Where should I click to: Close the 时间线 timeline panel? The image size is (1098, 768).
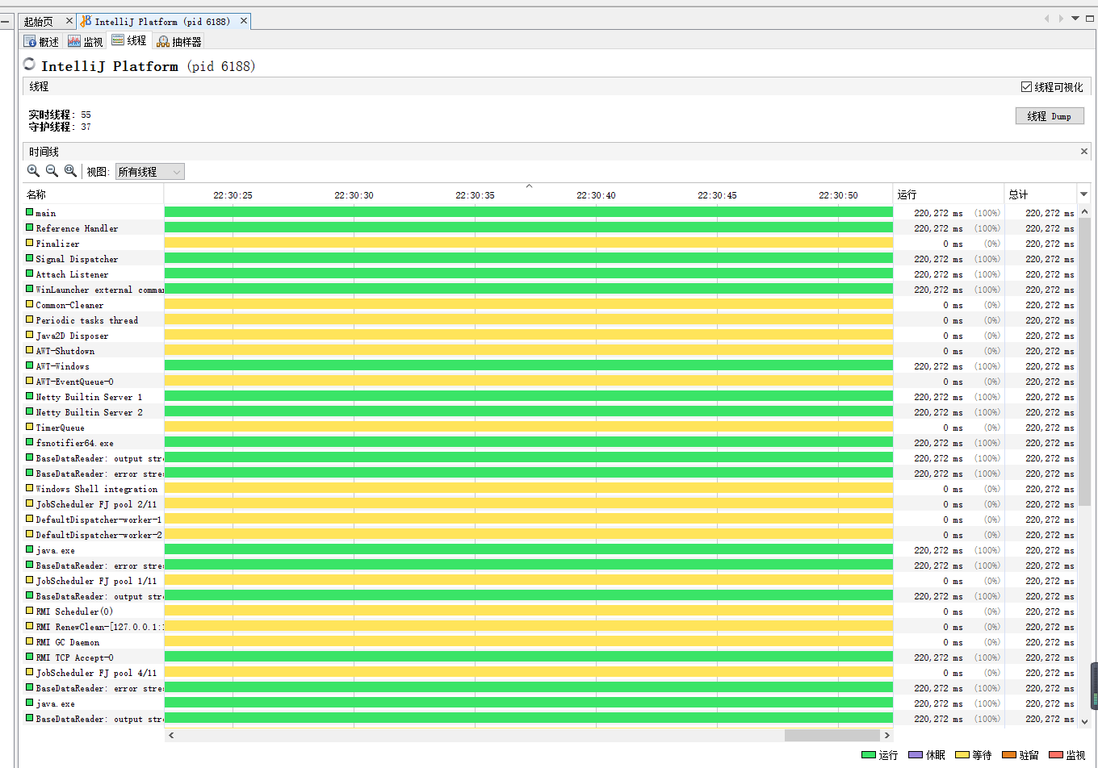1084,152
